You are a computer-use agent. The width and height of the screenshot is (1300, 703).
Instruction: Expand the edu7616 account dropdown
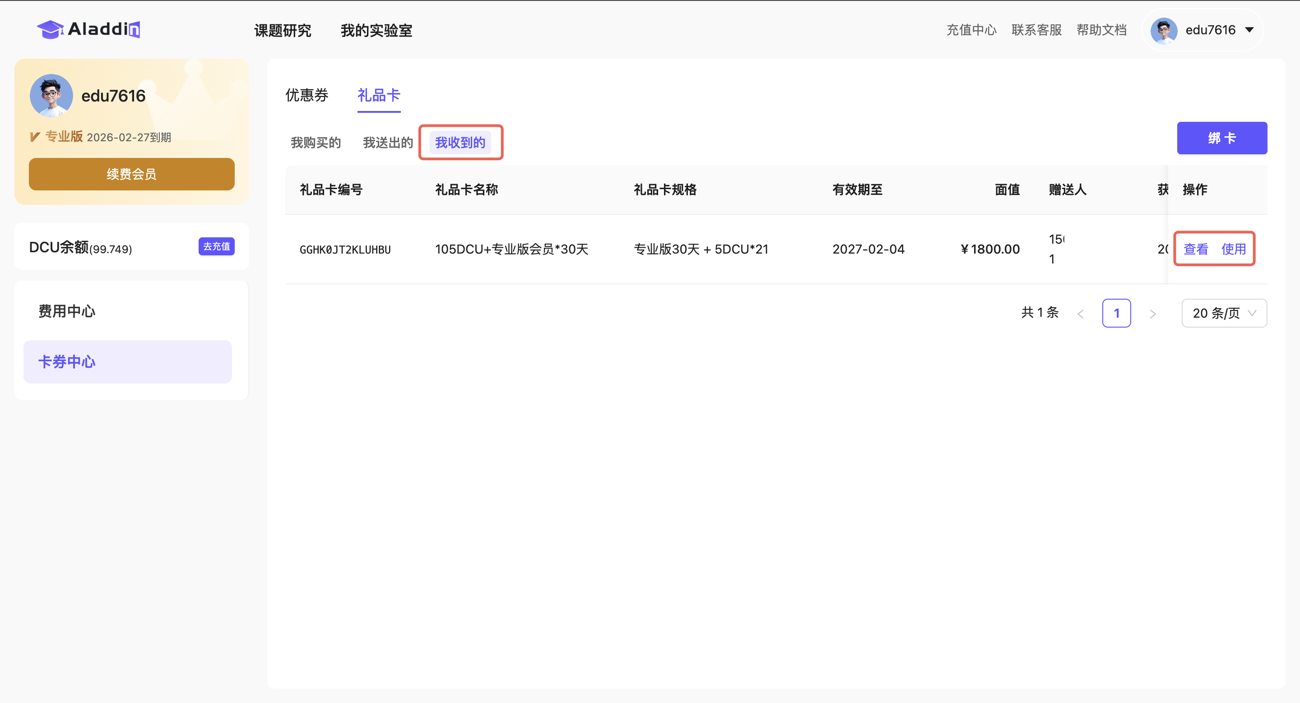(1249, 30)
